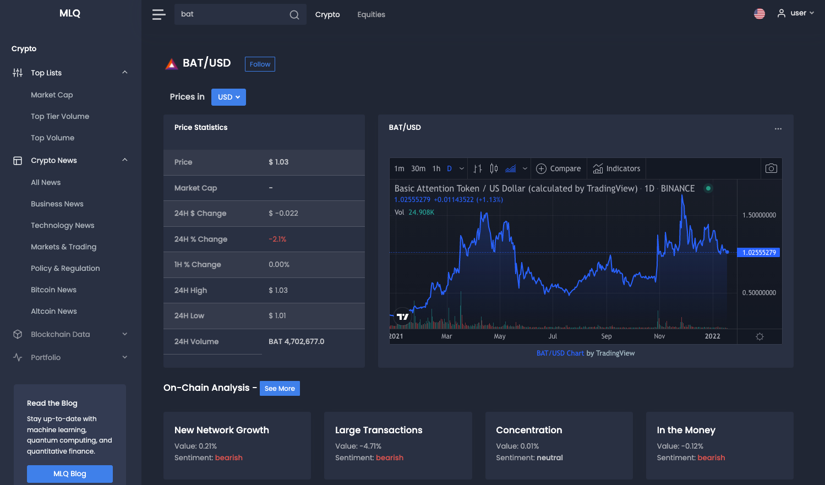Open Market Cap list
Screen dimensions: 825x485
(x=52, y=95)
